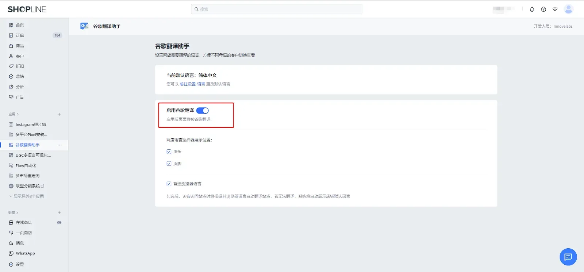Uncheck the 页头 checkbox
584x272 pixels.
pyautogui.click(x=169, y=152)
